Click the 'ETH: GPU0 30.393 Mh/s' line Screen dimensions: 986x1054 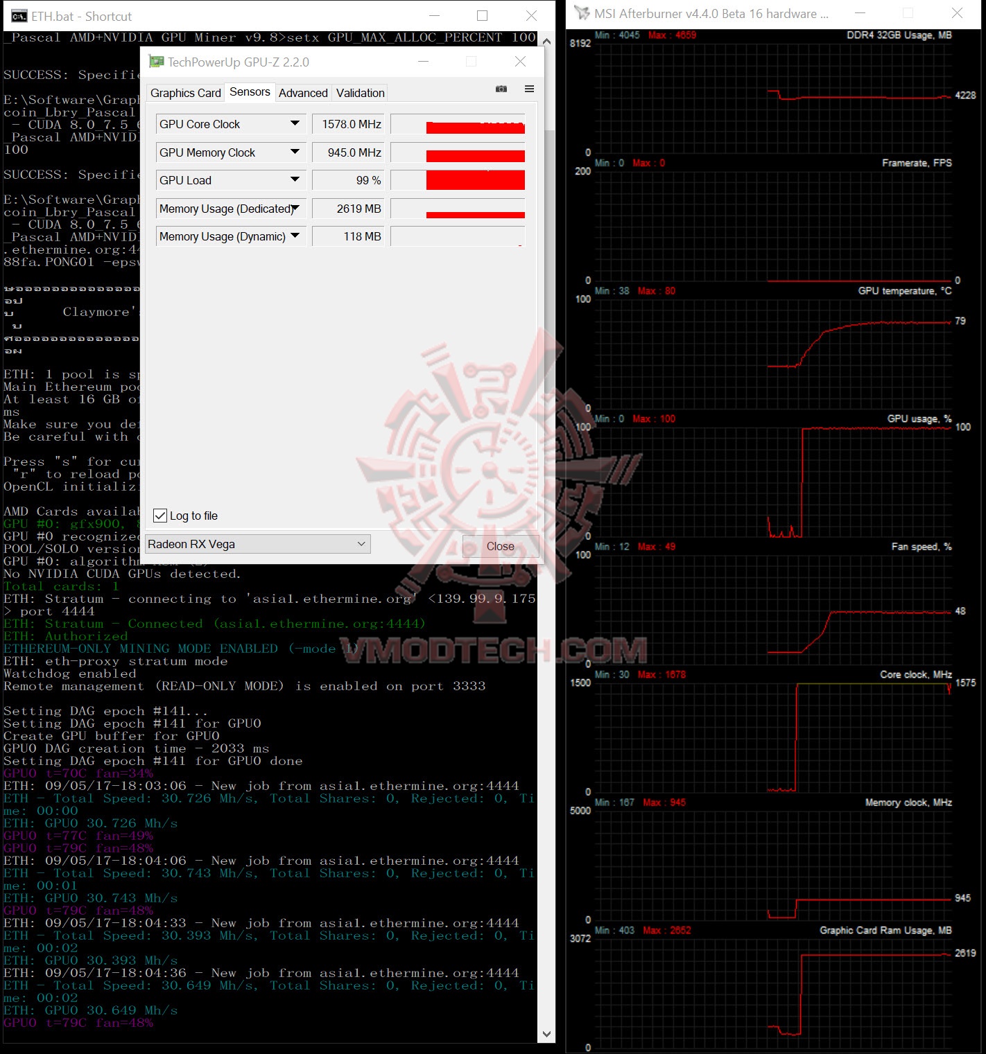[x=91, y=960]
